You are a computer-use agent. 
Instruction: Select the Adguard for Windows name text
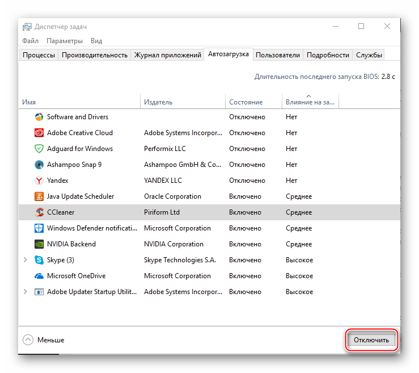(80, 149)
